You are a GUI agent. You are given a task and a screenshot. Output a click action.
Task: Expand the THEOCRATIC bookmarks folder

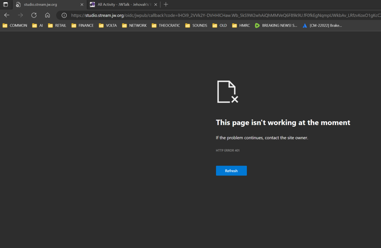166,25
